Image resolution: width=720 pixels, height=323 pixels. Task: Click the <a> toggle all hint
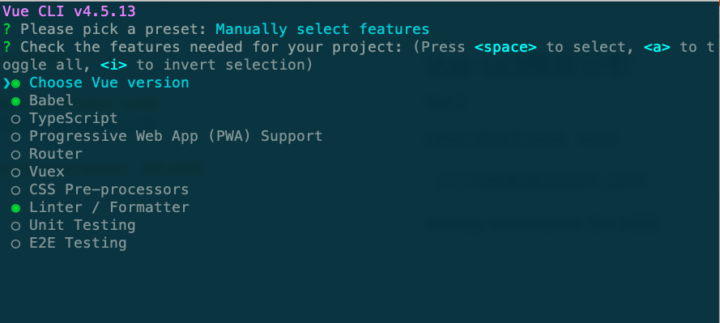coord(657,47)
